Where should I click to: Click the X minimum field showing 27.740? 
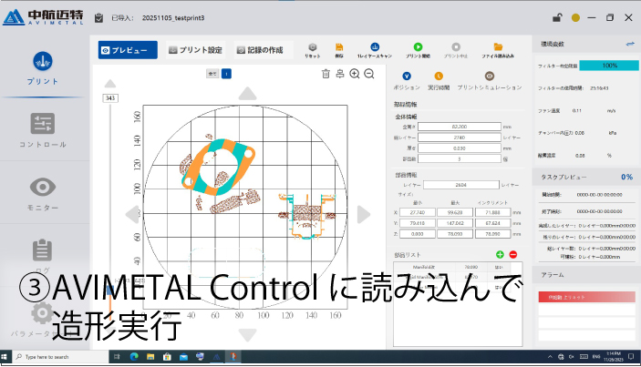tap(418, 212)
